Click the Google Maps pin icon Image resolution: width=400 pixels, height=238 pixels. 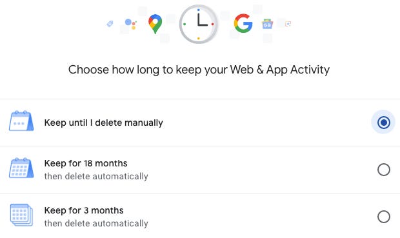pos(155,25)
